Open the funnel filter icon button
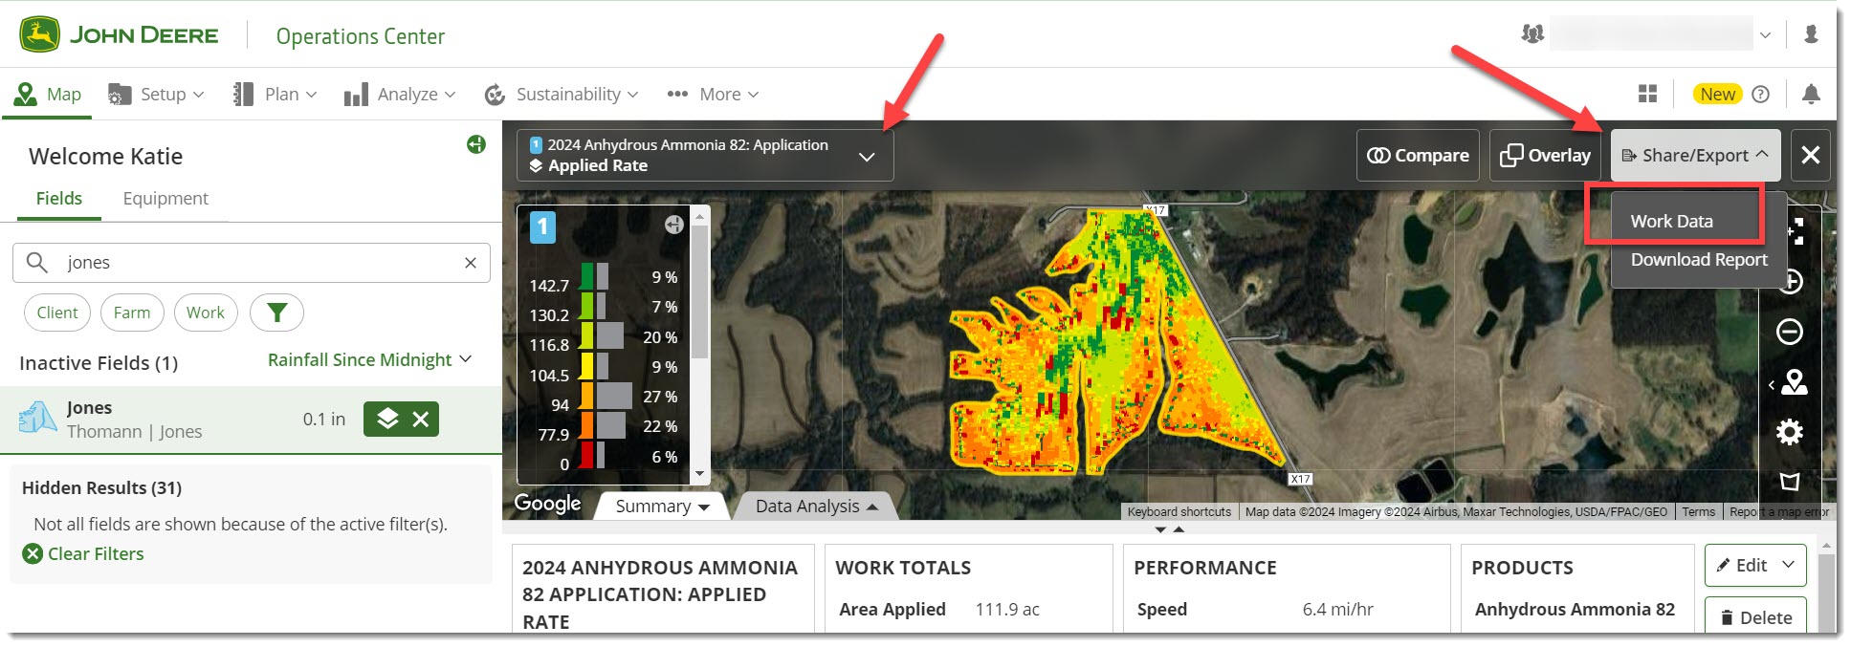This screenshot has height=647, width=1851. point(276,313)
